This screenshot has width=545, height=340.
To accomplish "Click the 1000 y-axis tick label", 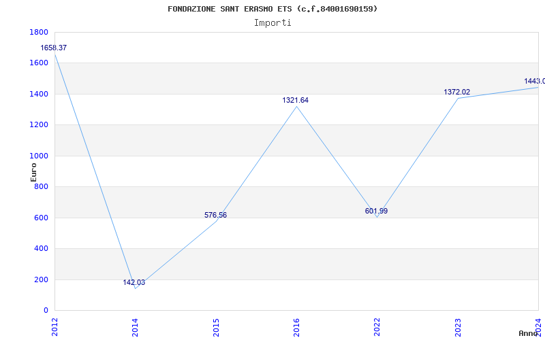I will click(x=39, y=156).
